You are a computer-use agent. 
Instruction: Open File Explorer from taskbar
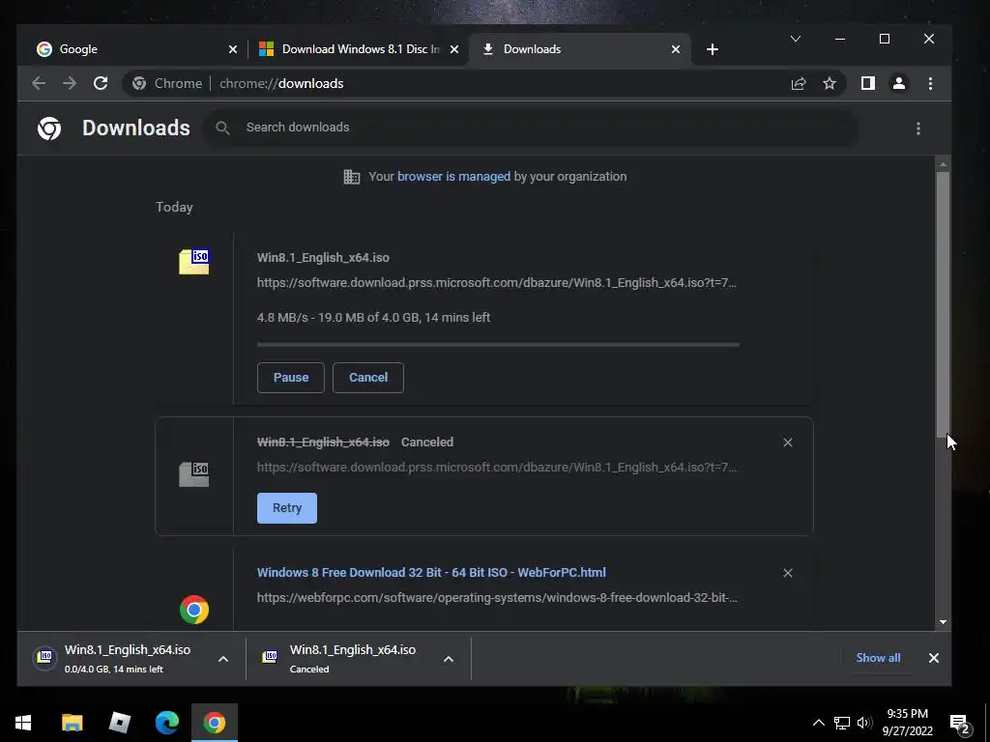(x=72, y=723)
